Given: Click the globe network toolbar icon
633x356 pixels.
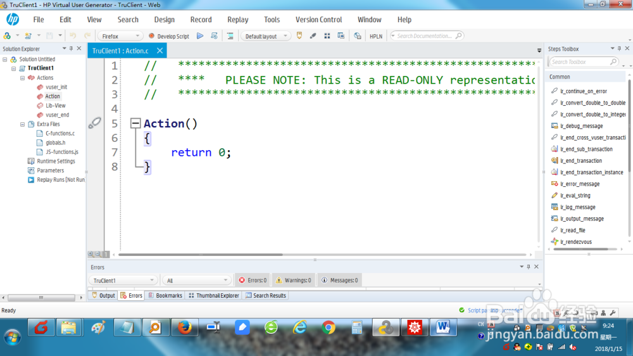Looking at the screenshot, I should pyautogui.click(x=357, y=36).
